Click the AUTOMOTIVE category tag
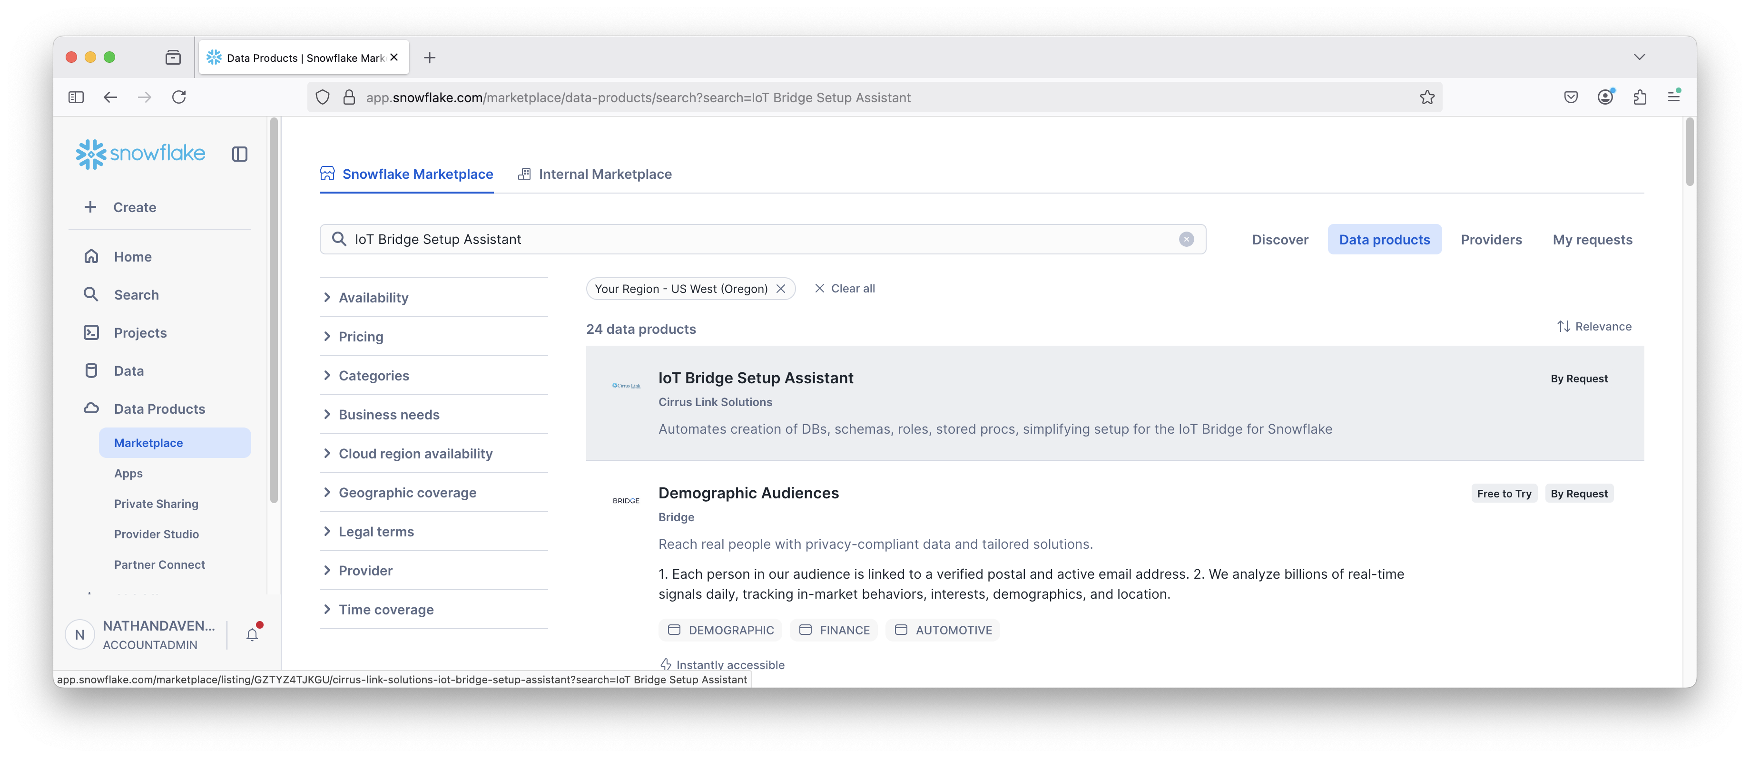This screenshot has width=1750, height=758. [x=942, y=630]
